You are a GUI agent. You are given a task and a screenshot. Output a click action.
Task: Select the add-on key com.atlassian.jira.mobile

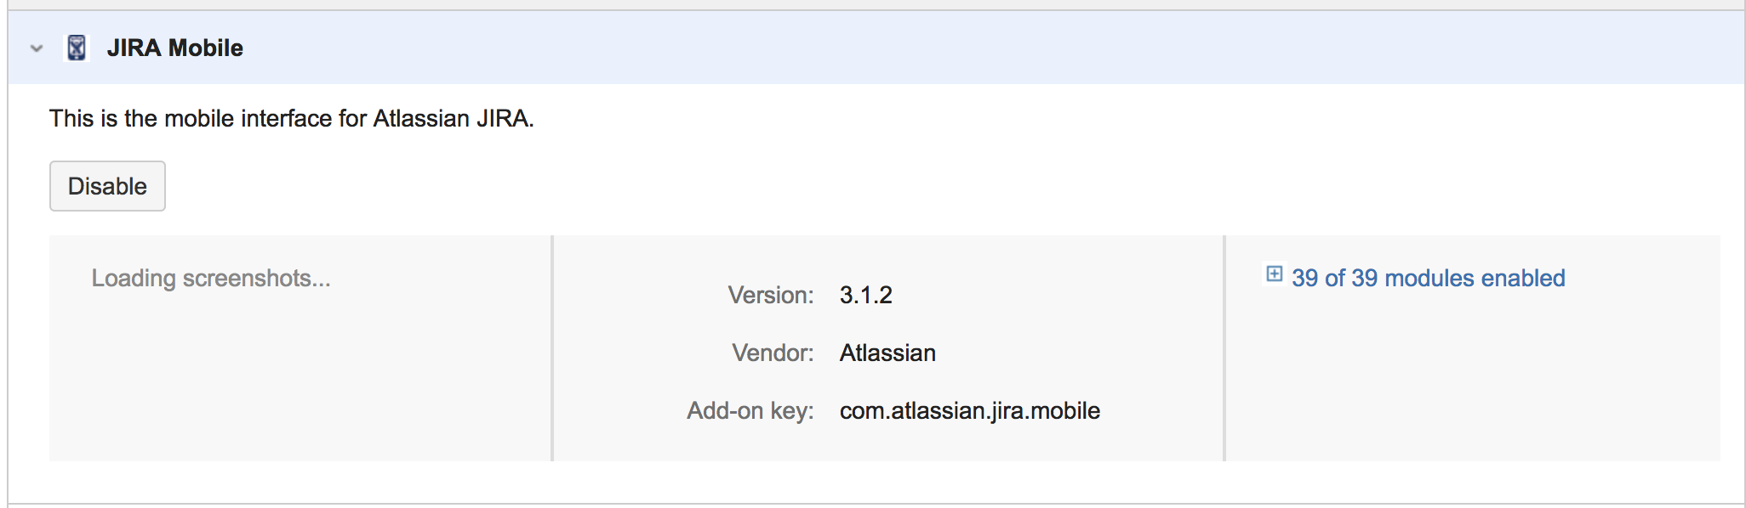click(969, 410)
